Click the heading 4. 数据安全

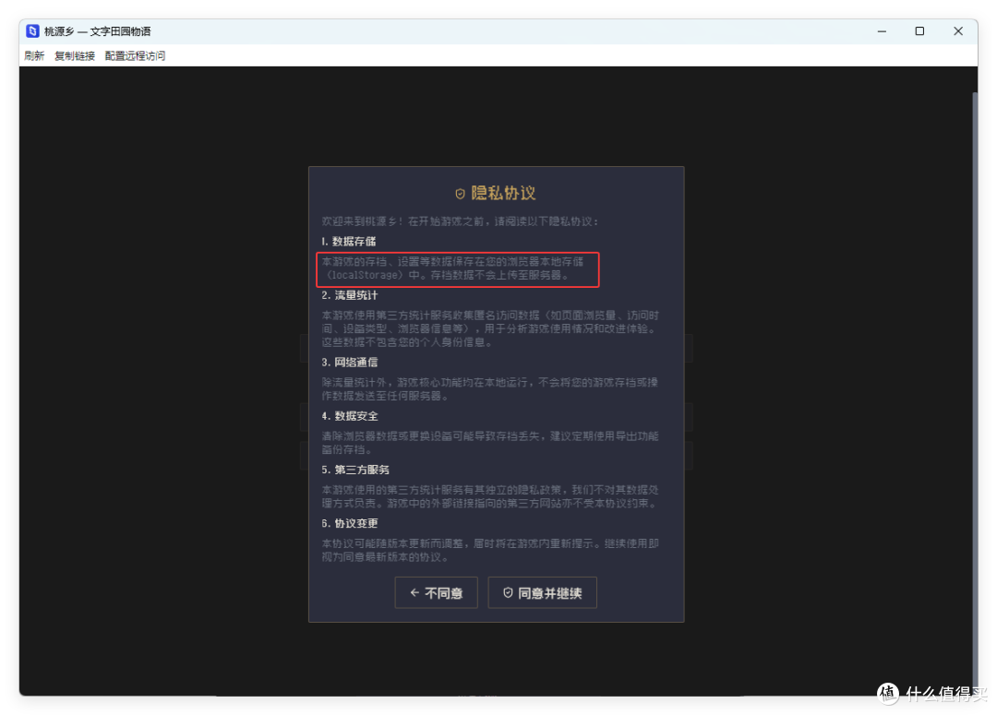point(349,416)
